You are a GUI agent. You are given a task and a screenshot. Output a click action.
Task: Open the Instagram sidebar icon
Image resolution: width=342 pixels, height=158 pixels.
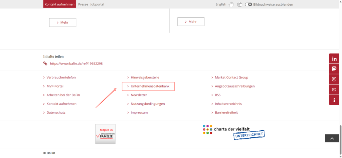click(334, 79)
